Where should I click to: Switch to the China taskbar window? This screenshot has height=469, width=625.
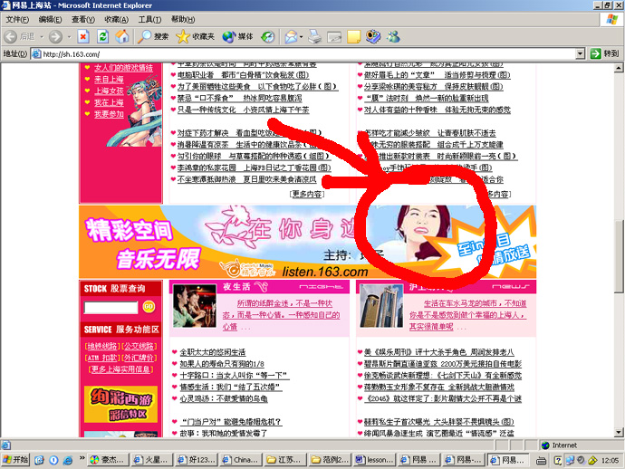pos(242,460)
